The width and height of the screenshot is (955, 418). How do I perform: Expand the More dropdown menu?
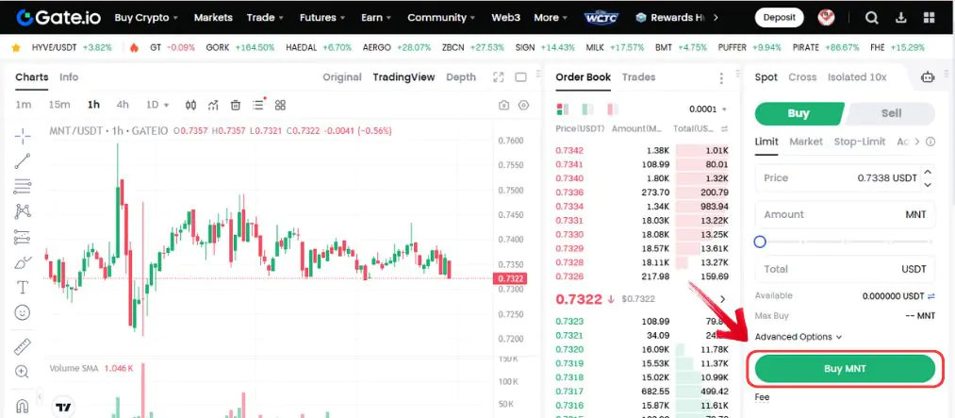click(552, 18)
